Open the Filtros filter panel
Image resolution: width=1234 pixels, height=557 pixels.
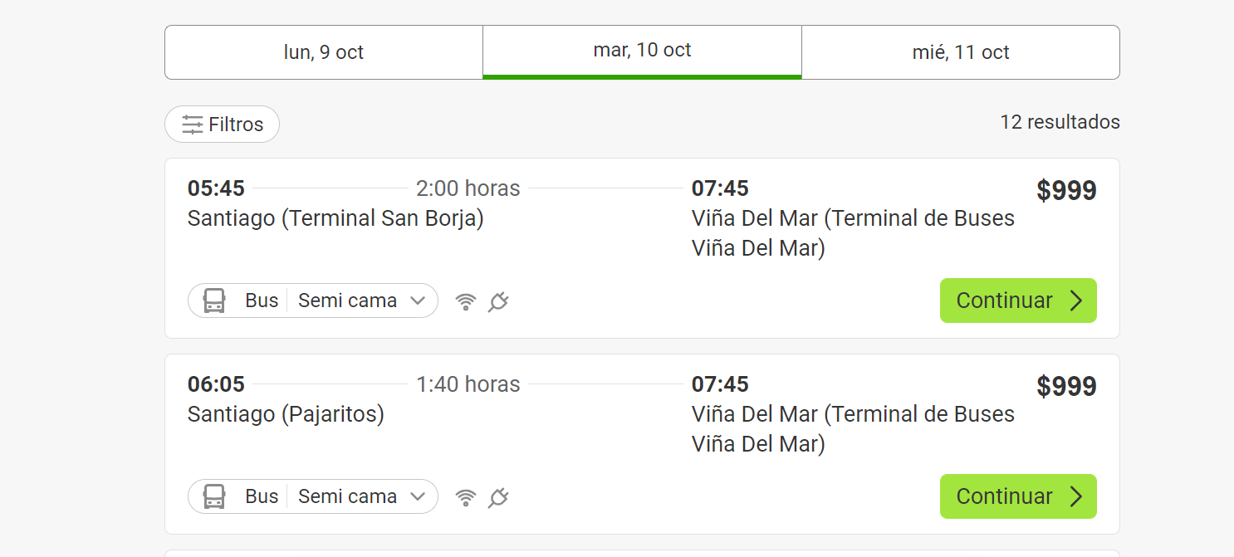click(223, 125)
